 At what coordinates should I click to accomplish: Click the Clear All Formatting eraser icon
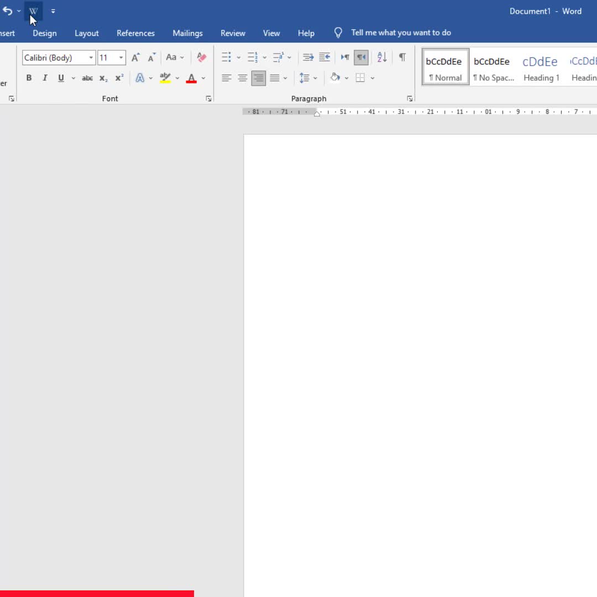click(x=202, y=57)
